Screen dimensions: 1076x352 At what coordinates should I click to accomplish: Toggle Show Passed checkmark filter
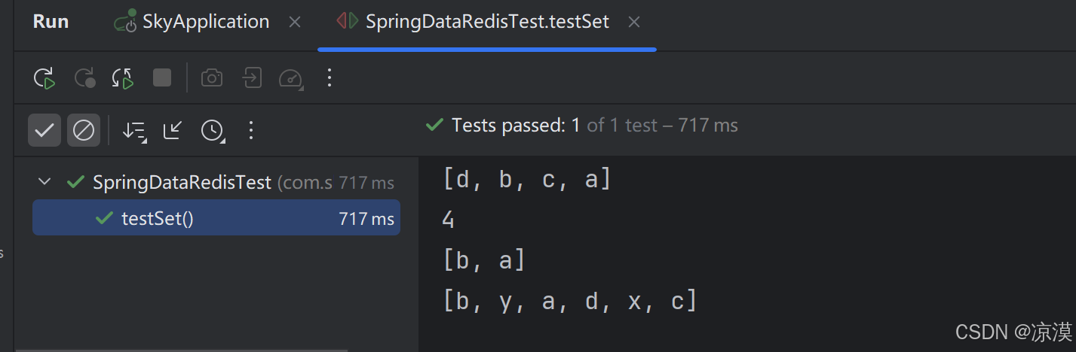coord(44,130)
